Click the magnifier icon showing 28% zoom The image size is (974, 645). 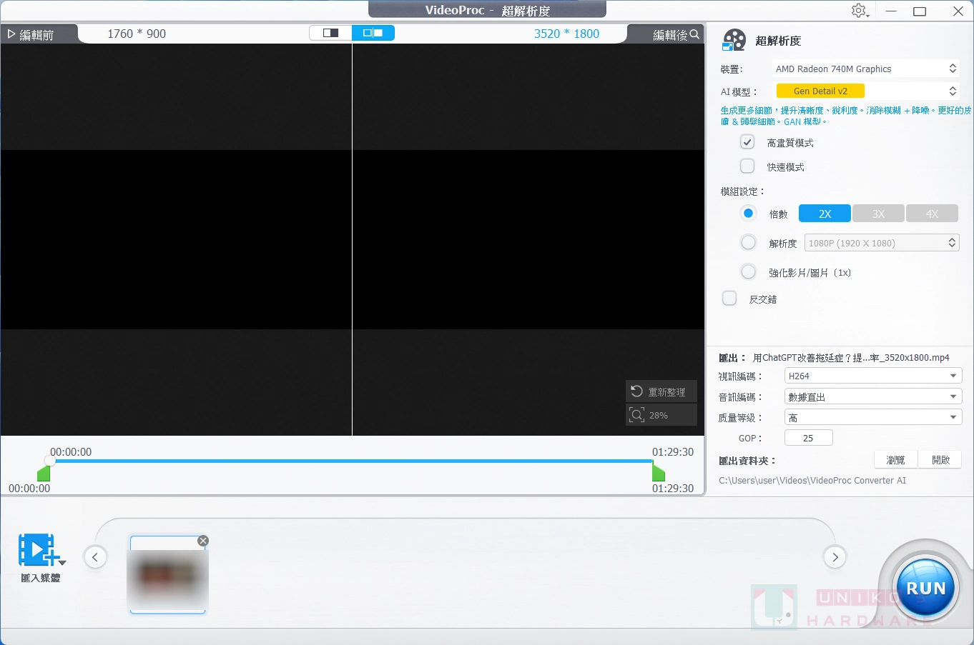click(x=637, y=414)
